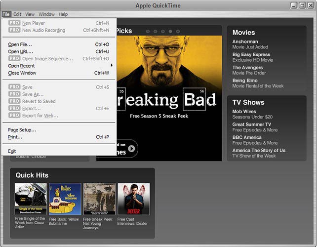Choose Open File from the File menu
The image size is (317, 247).
tap(20, 44)
